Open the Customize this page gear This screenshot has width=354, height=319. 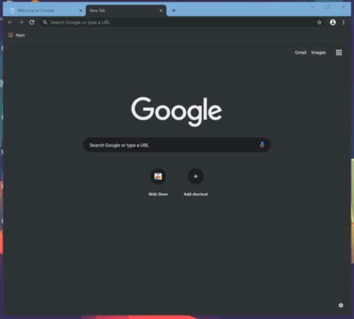(341, 305)
